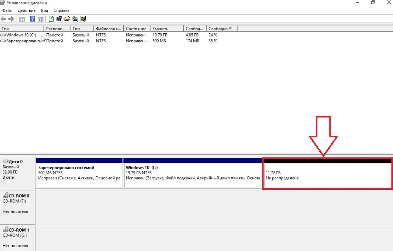Click the view settings checklist toolbar icon

pyautogui.click(x=83, y=19)
